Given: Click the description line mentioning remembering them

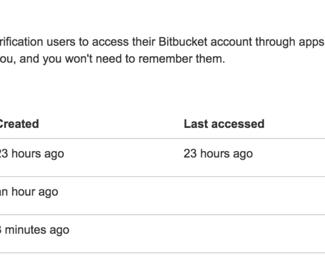Looking at the screenshot, I should click(111, 58).
